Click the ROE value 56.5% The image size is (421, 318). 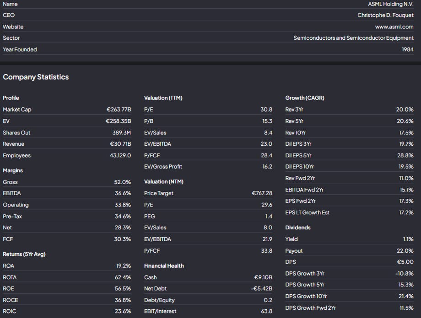(123, 288)
